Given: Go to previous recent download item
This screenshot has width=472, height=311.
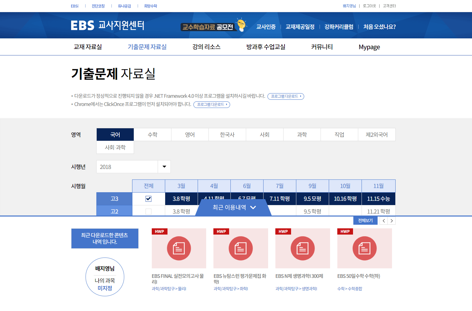Looking at the screenshot, I should coord(383,221).
